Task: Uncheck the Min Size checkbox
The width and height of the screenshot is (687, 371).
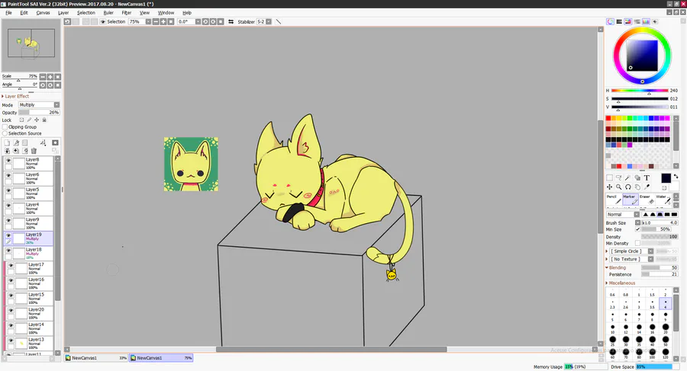Action: click(x=637, y=229)
